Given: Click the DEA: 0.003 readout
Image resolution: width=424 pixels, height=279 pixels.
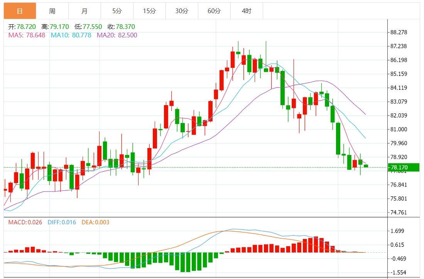Looking at the screenshot, I should click(95, 222).
